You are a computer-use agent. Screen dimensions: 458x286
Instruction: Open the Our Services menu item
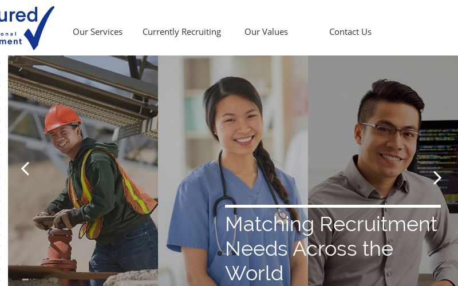click(97, 32)
